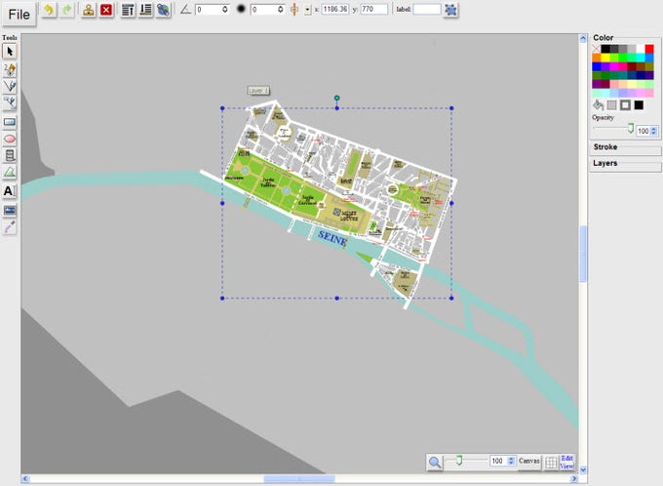Delete the selected element with red X

tap(106, 10)
